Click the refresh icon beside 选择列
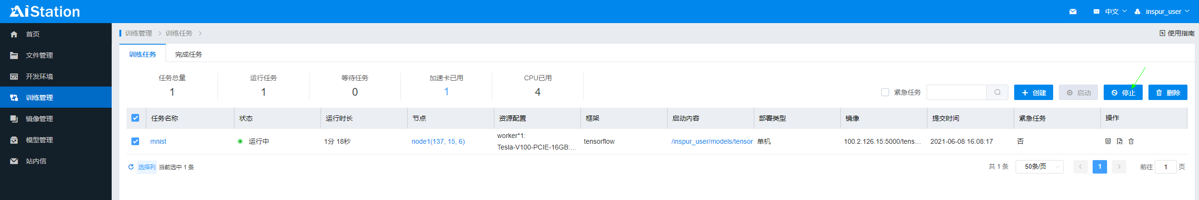The image size is (1199, 200). [x=131, y=167]
